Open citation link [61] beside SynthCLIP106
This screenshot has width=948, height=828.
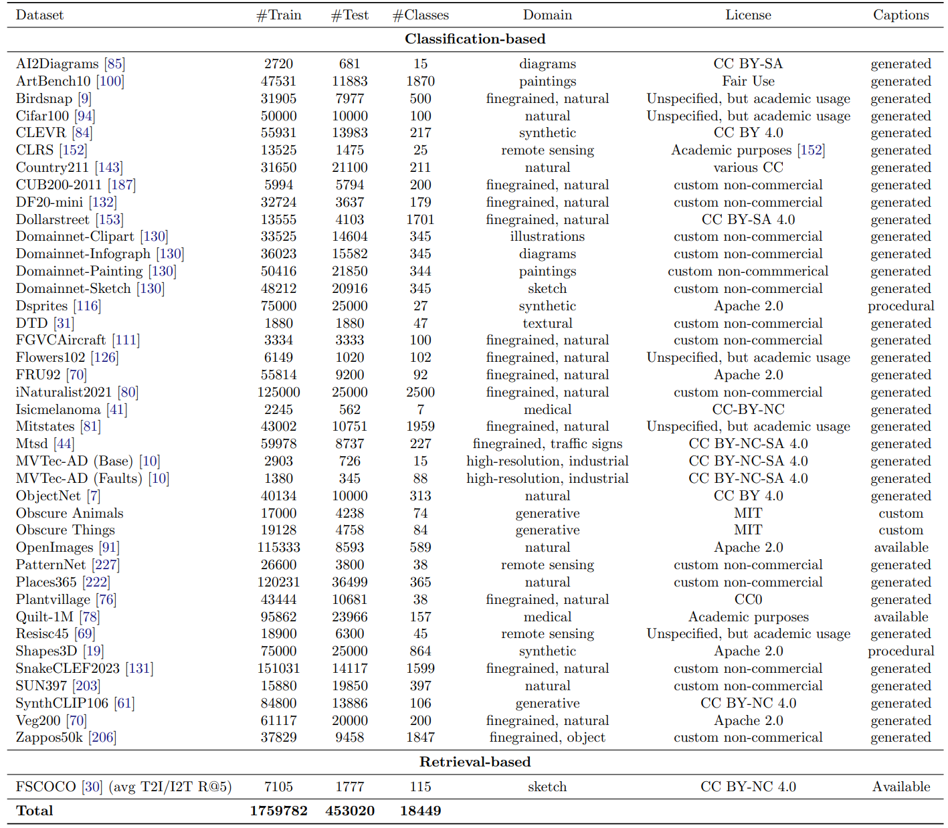pyautogui.click(x=124, y=703)
